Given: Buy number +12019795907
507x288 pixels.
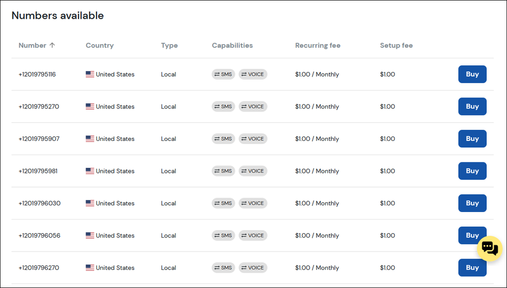Looking at the screenshot, I should pyautogui.click(x=472, y=139).
